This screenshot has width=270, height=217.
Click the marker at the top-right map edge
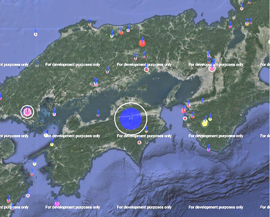click(249, 2)
